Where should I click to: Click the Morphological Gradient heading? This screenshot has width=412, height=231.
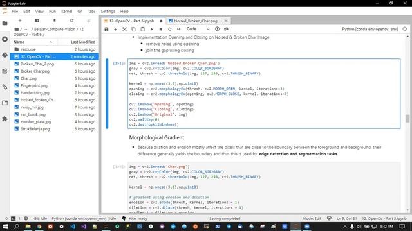156,137
